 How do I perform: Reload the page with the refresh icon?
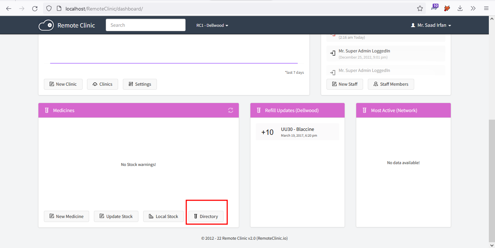point(35,8)
